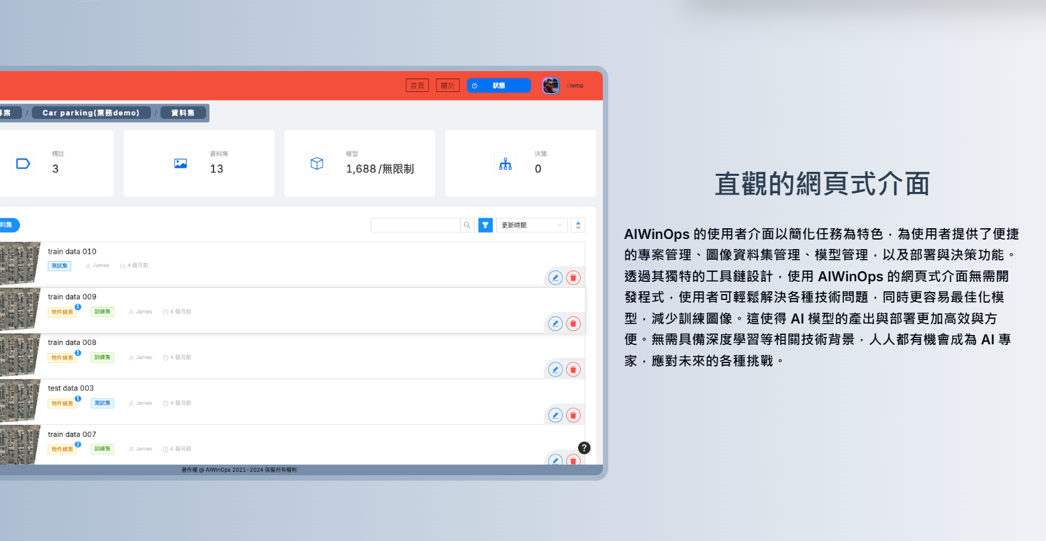Open the train data 007 thumbnail
Screen dimensions: 1046x541
[x=20, y=444]
